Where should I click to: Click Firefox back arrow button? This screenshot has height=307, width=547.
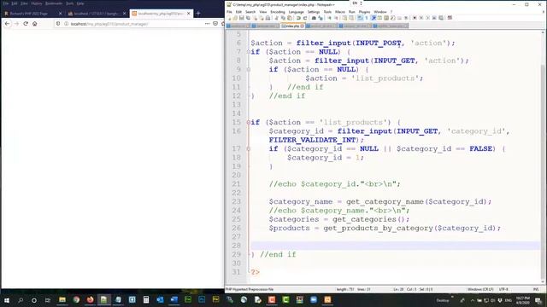pyautogui.click(x=8, y=24)
